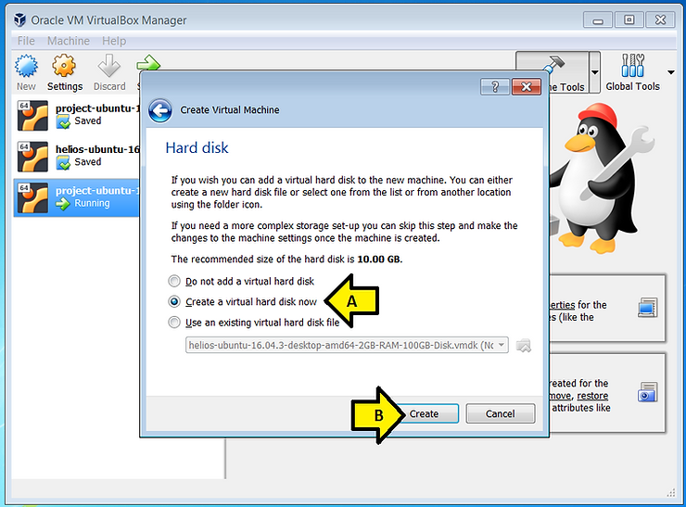The width and height of the screenshot is (686, 507).
Task: Click the Create button
Action: pyautogui.click(x=424, y=413)
